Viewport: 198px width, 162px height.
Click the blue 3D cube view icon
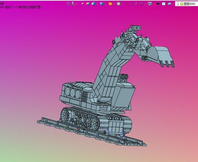tap(94, 4)
